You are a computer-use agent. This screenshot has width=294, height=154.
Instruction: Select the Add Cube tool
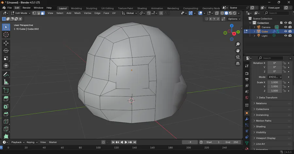(6, 91)
